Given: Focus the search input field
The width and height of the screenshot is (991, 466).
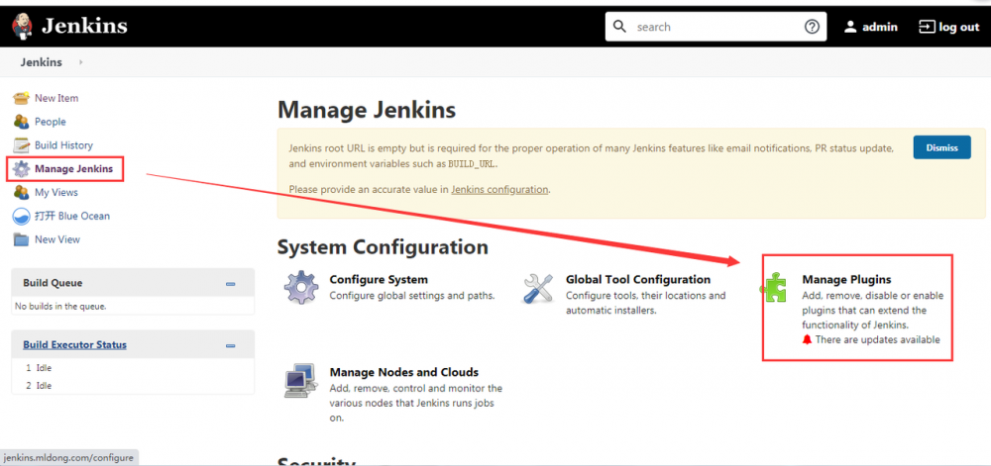Looking at the screenshot, I should pyautogui.click(x=716, y=27).
